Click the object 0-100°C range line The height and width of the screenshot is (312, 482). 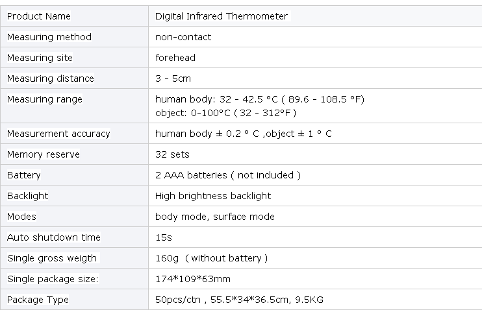[225, 113]
